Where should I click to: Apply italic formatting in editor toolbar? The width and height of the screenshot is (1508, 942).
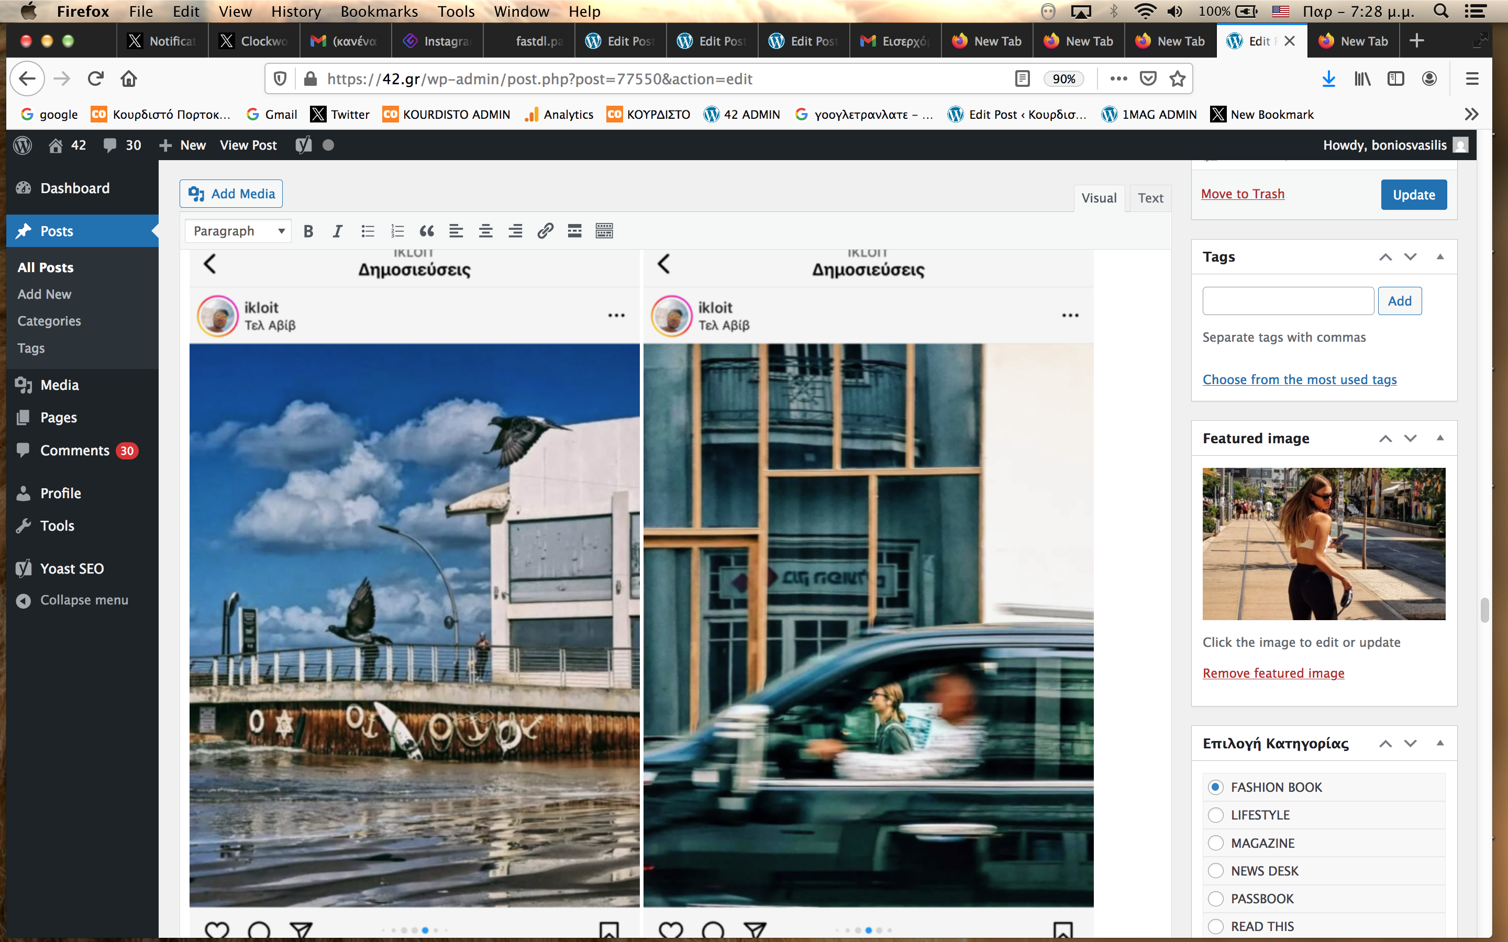tap(337, 231)
